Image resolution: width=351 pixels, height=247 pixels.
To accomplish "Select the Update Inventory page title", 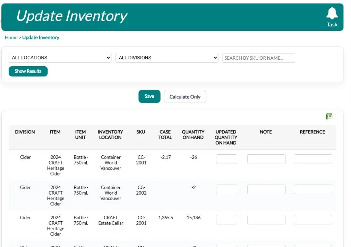I will pos(72,16).
